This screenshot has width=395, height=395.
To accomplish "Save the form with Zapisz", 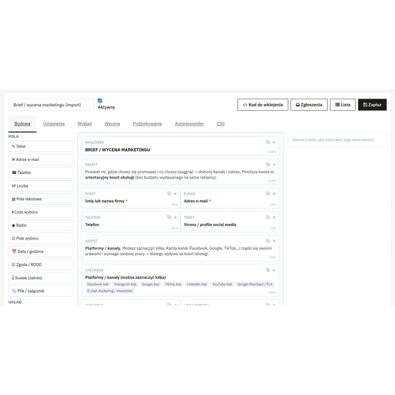I will (372, 105).
